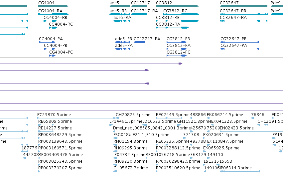Select the CG4004 gene label
Viewport: 283px width, 173px height.
pyautogui.click(x=46, y=3)
